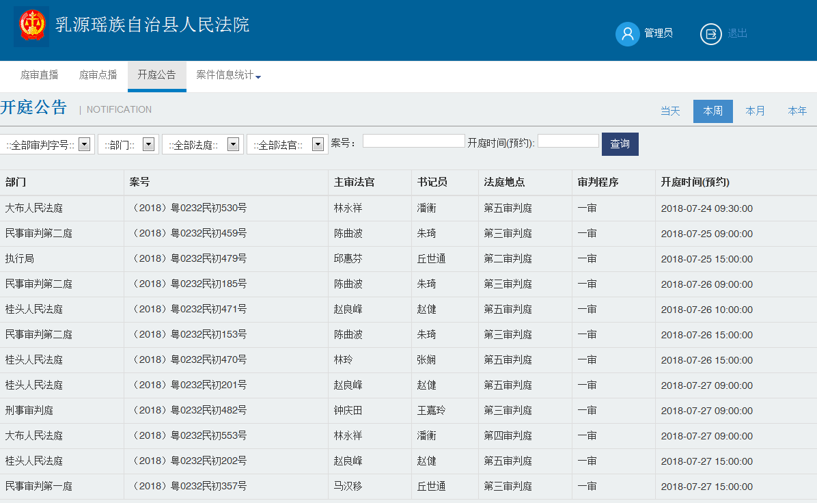Viewport: 817px width, 503px height.
Task: Click the 执行局 department cell
Action: coord(20,258)
